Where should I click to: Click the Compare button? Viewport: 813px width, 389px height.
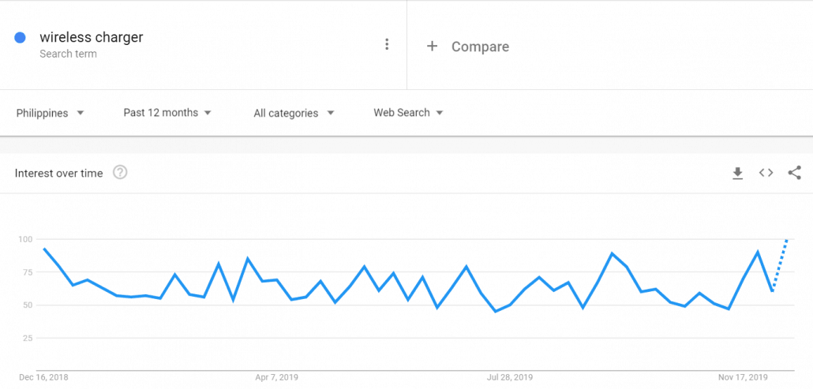tap(480, 47)
